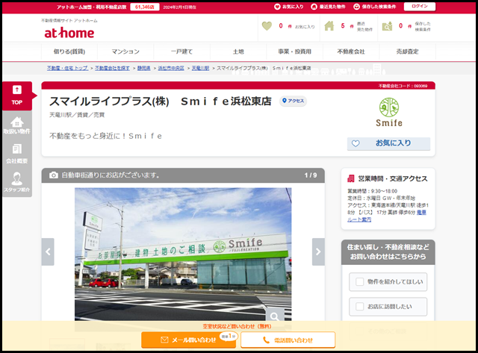478x353 pixels.
Task: Click the 1 / 9 photo counter
Action: pos(311,175)
